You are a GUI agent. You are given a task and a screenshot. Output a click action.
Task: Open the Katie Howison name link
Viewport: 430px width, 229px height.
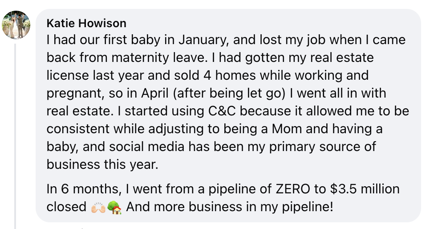(x=86, y=23)
